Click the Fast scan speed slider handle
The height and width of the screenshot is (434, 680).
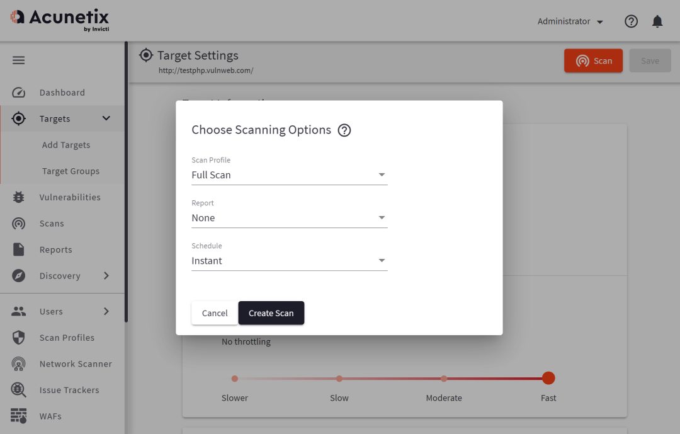tap(548, 379)
